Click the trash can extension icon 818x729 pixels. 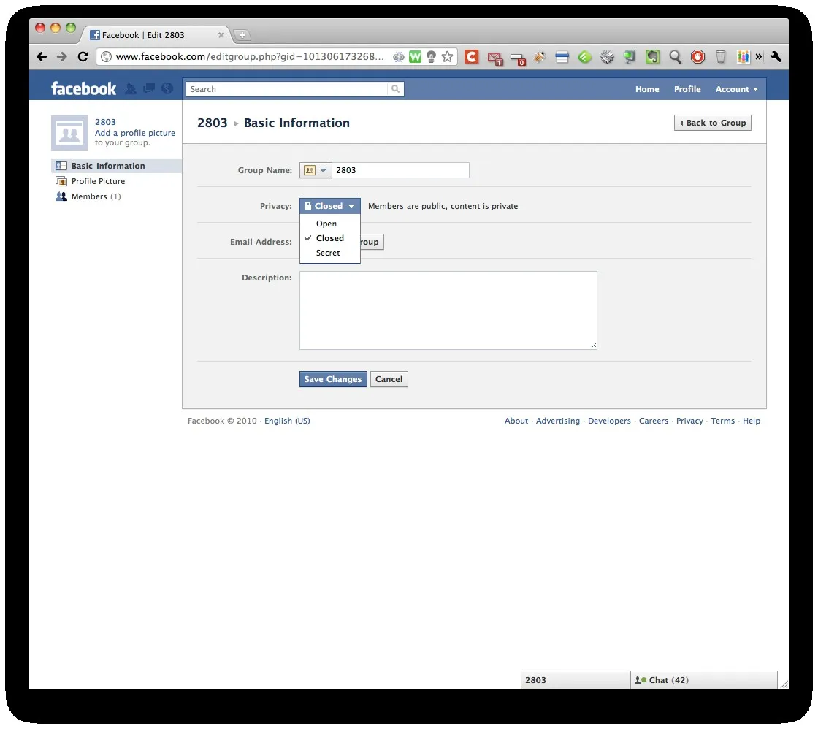(x=720, y=57)
